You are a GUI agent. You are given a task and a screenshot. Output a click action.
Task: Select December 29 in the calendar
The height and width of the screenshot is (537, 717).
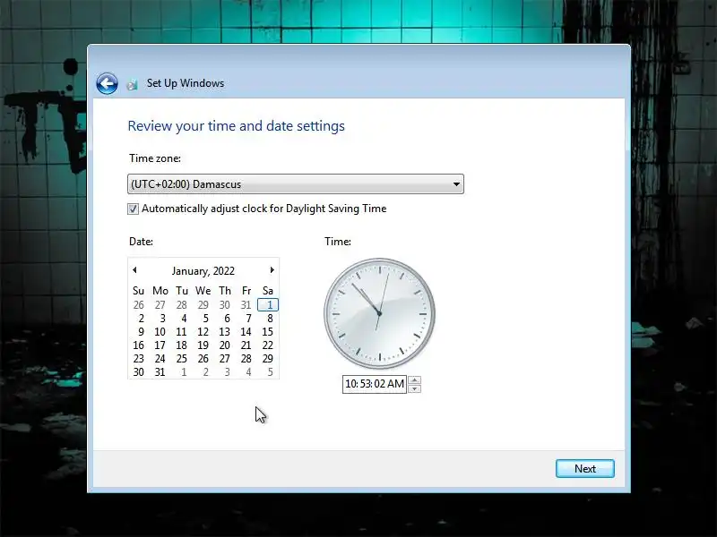(x=203, y=305)
